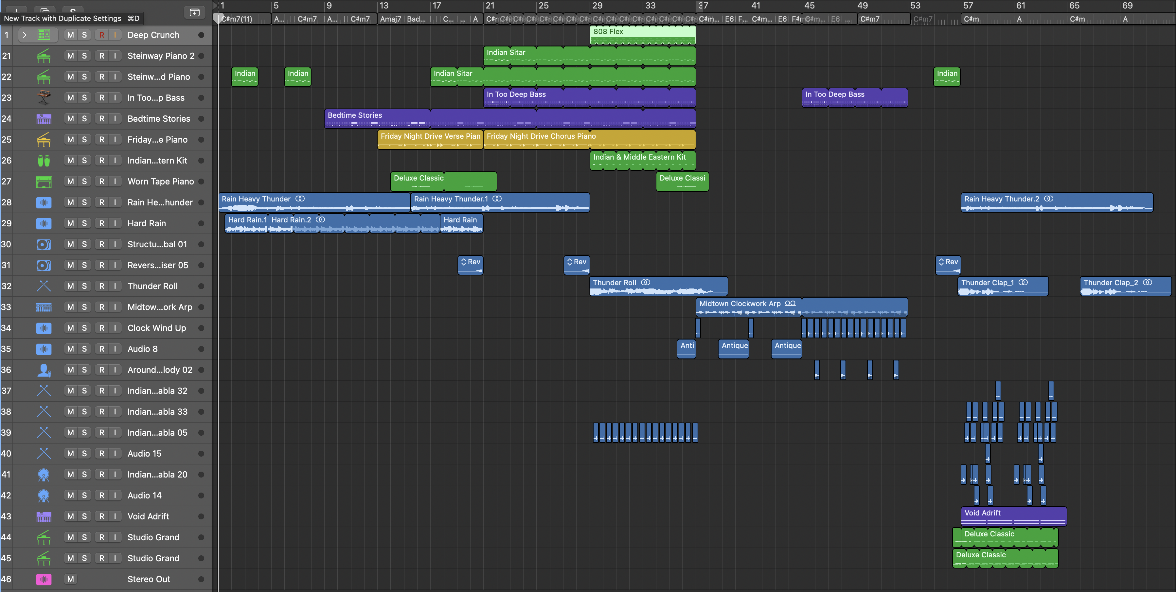This screenshot has height=592, width=1176.
Task: Mute the Deep Crunch track
Action: click(x=70, y=35)
